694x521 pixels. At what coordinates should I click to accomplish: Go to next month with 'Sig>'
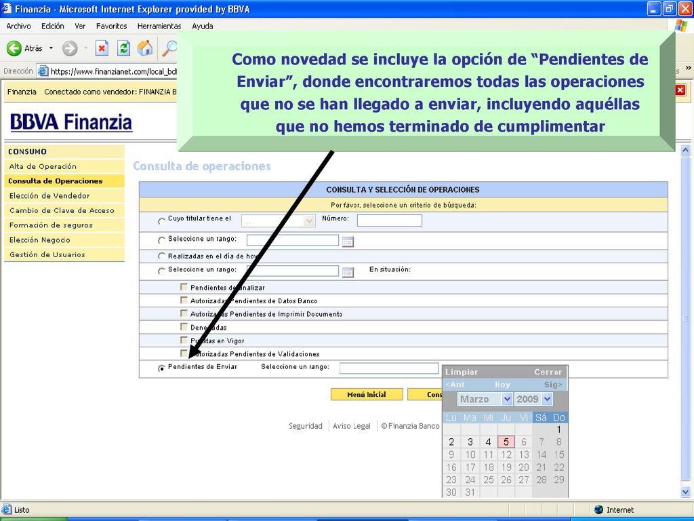(553, 385)
